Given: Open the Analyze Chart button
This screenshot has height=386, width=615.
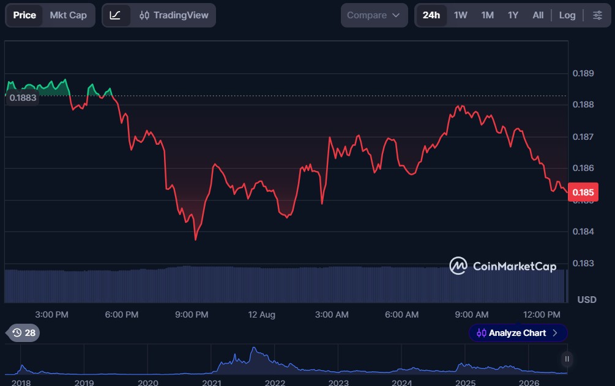Looking at the screenshot, I should click(518, 333).
